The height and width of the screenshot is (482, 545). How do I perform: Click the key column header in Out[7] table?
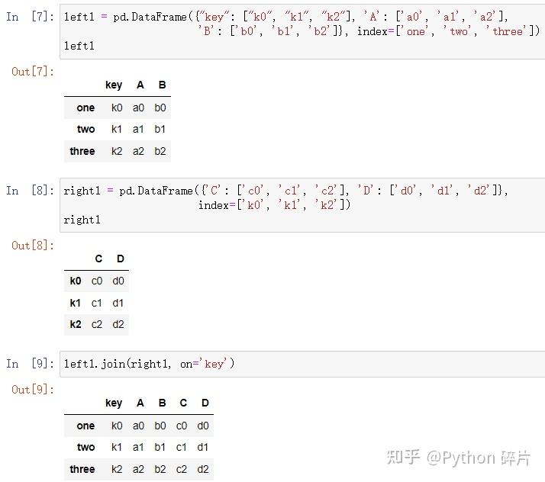[x=114, y=85]
